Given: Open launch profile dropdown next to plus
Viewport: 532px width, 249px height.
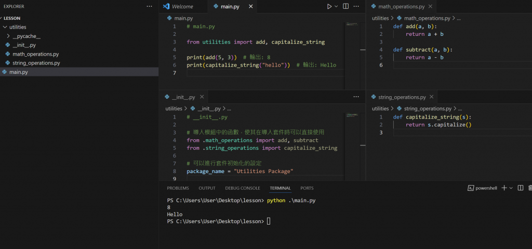Looking at the screenshot, I should click(511, 188).
